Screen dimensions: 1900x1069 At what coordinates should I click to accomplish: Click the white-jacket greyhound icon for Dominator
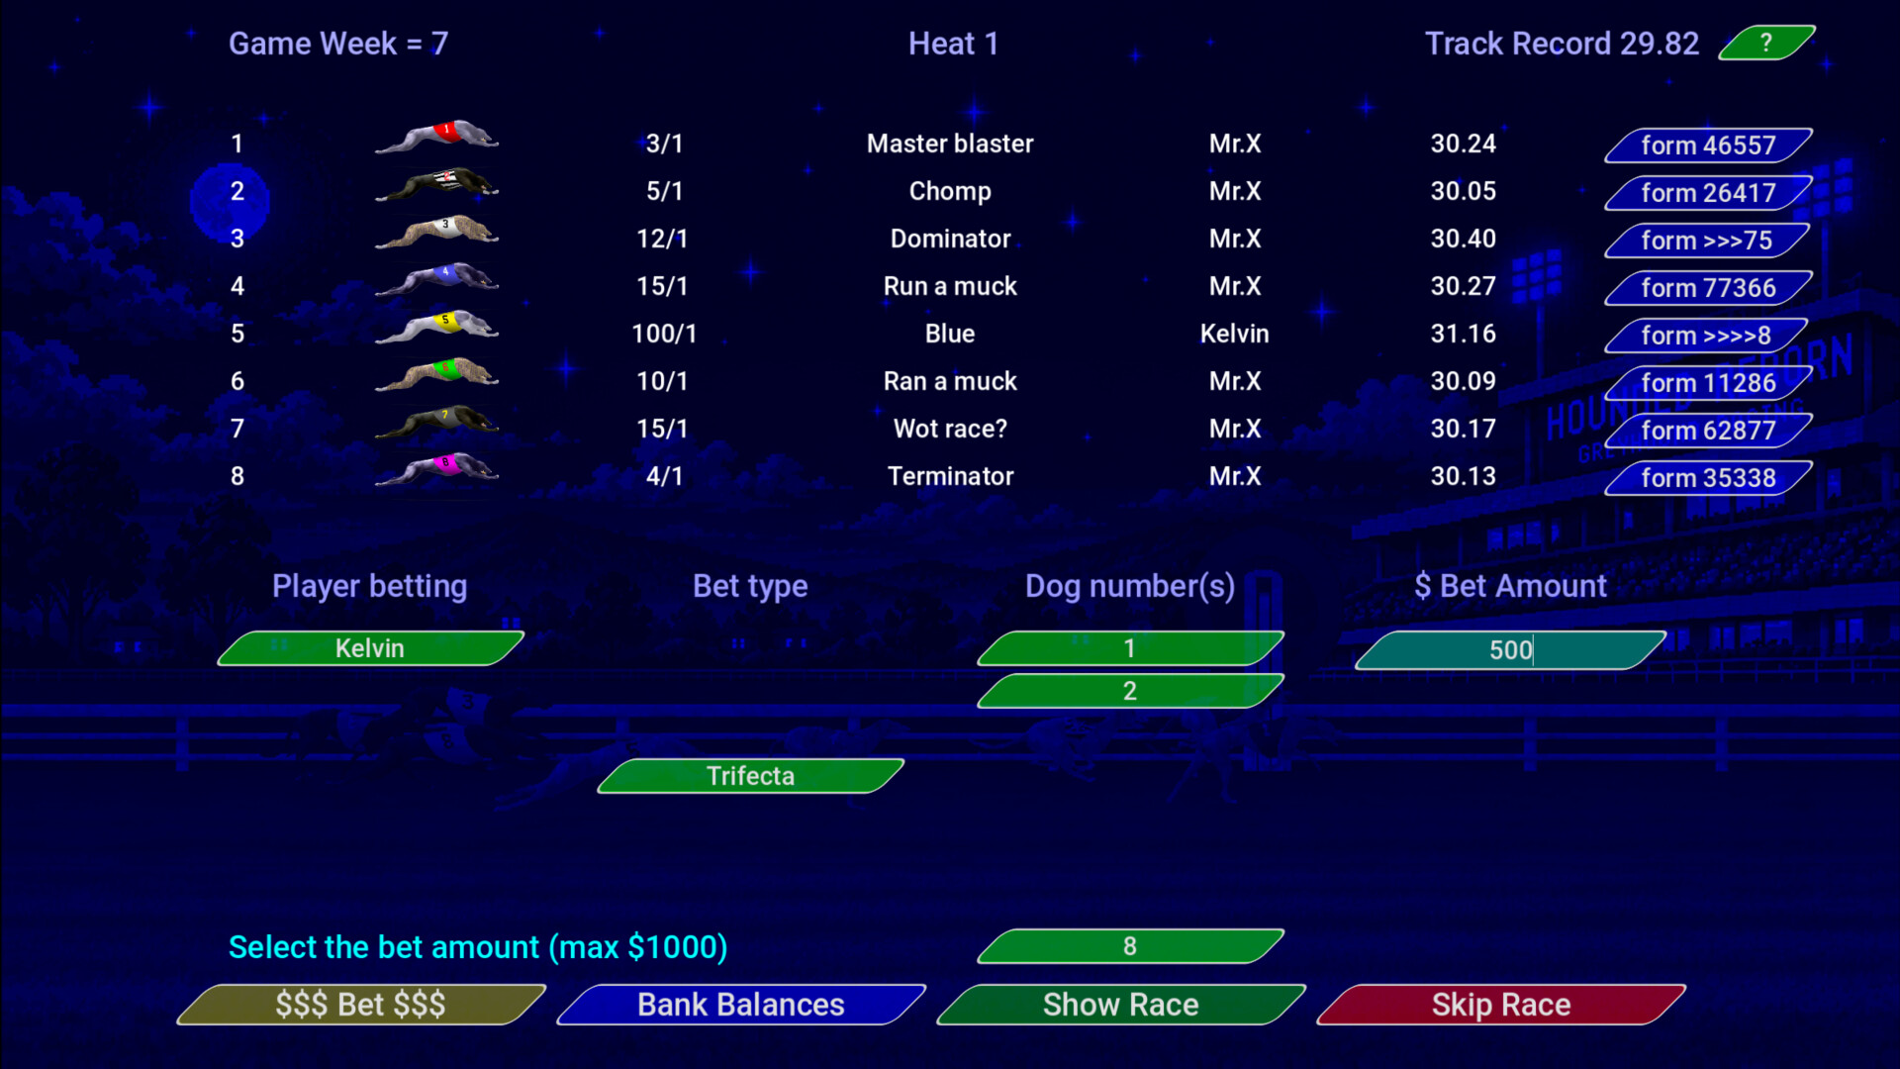point(436,233)
